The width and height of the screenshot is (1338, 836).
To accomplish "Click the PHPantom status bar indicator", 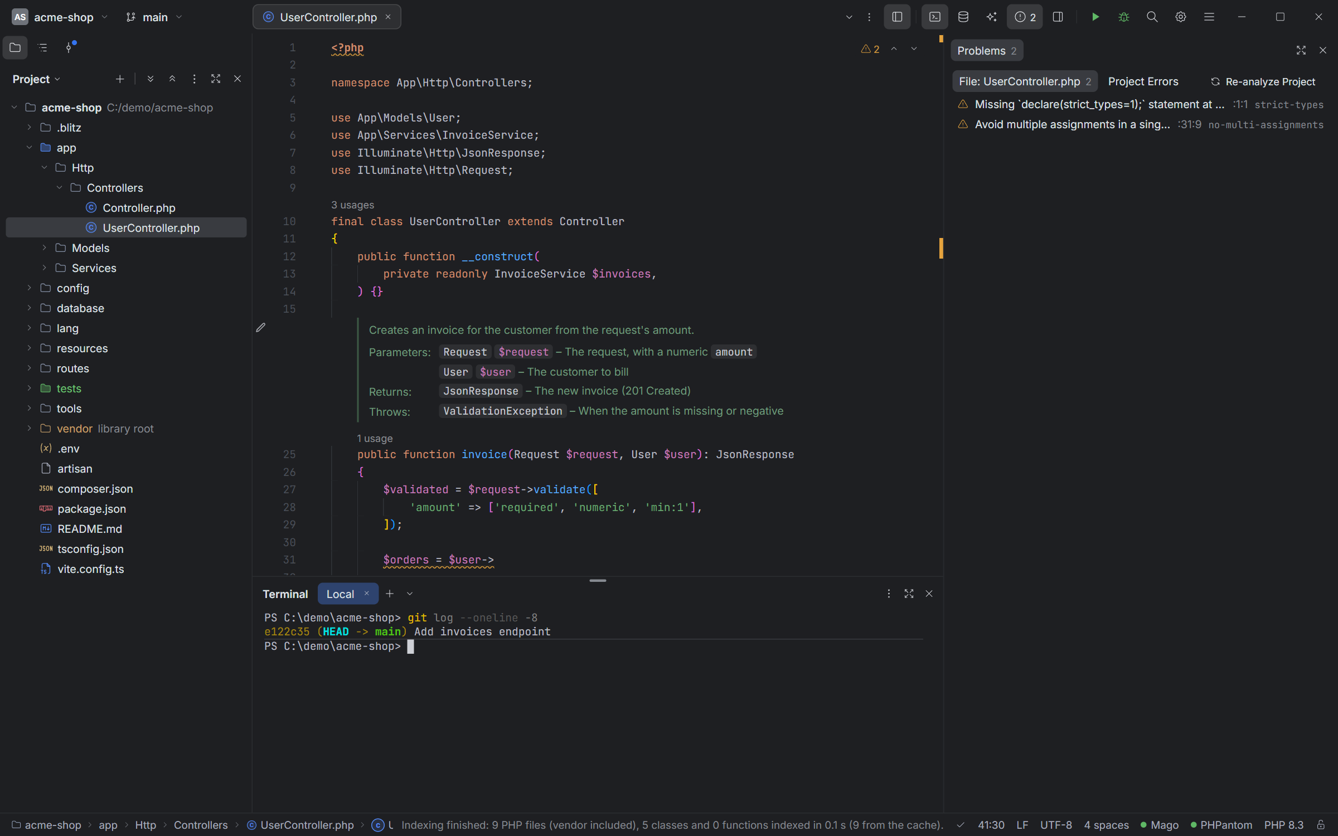I will click(x=1221, y=825).
